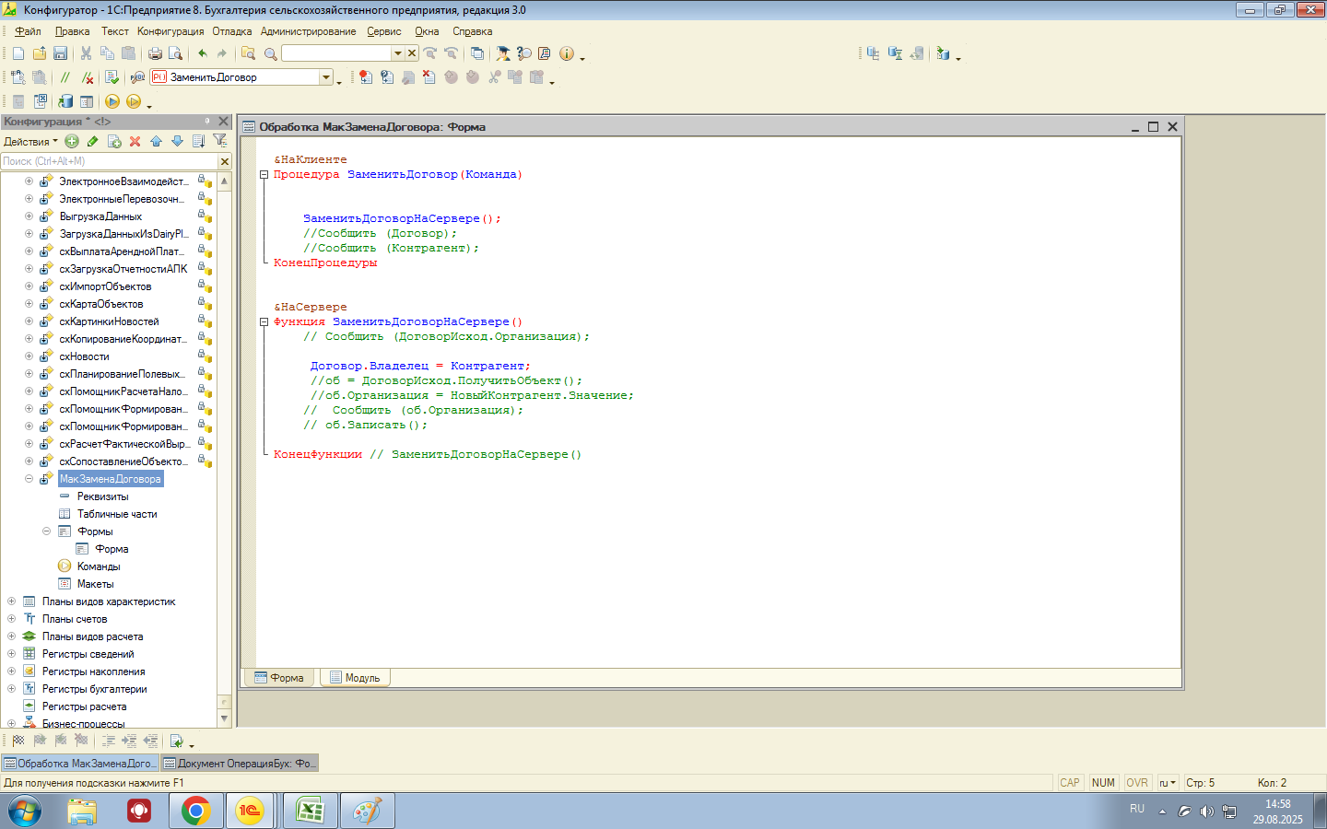Click the Save floppy disk icon
This screenshot has height=829, width=1327.
click(x=60, y=53)
